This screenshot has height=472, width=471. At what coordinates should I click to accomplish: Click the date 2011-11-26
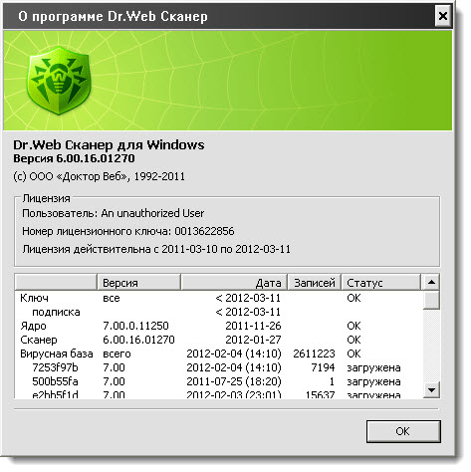pos(253,326)
